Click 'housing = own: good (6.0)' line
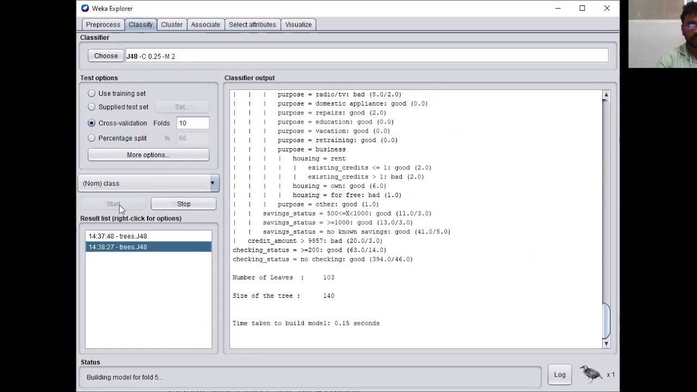The image size is (697, 392). pos(339,186)
